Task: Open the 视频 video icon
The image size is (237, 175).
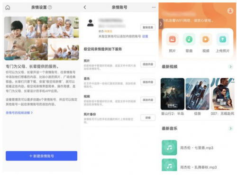Action: (x=206, y=39)
